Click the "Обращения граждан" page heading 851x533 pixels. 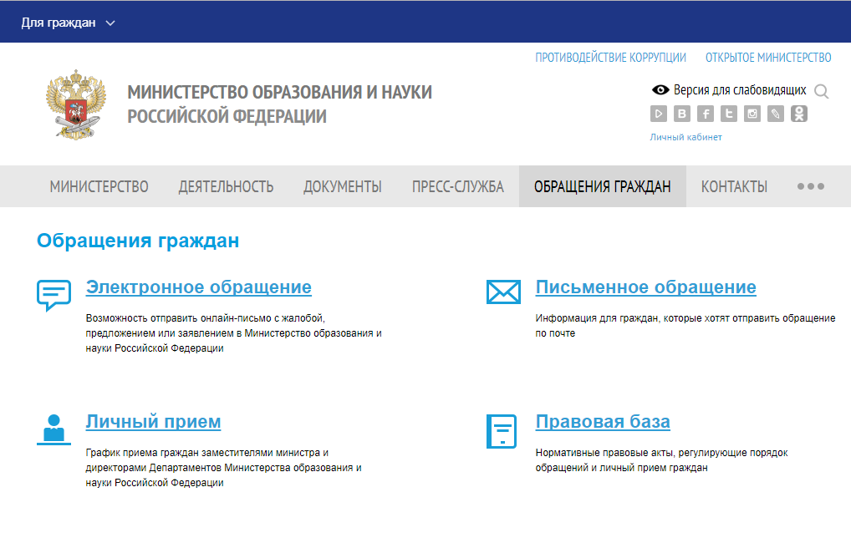(138, 241)
